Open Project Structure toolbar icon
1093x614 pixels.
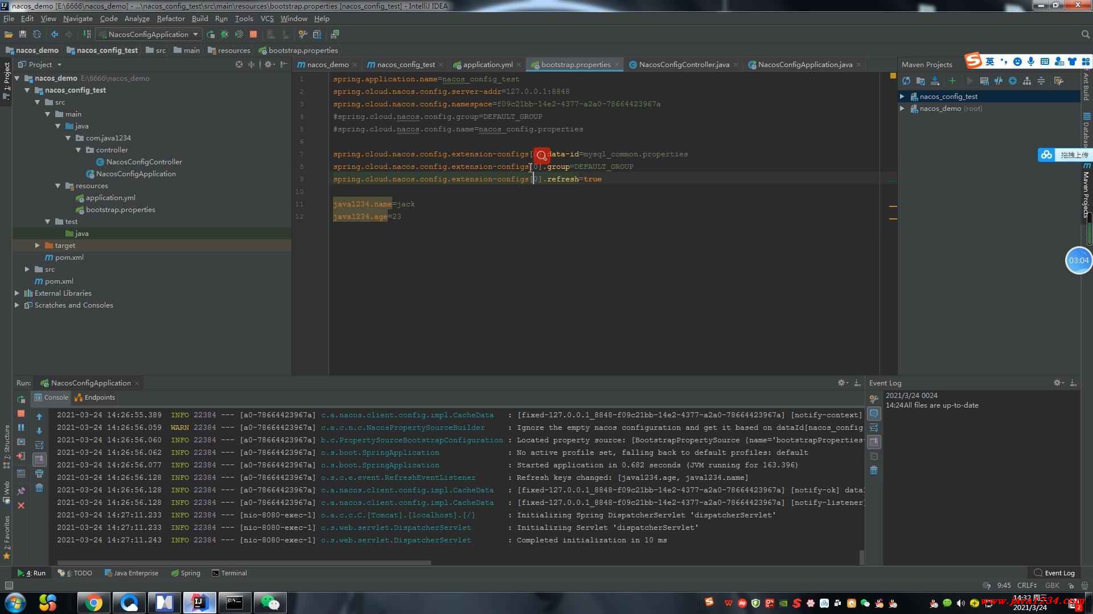317,35
